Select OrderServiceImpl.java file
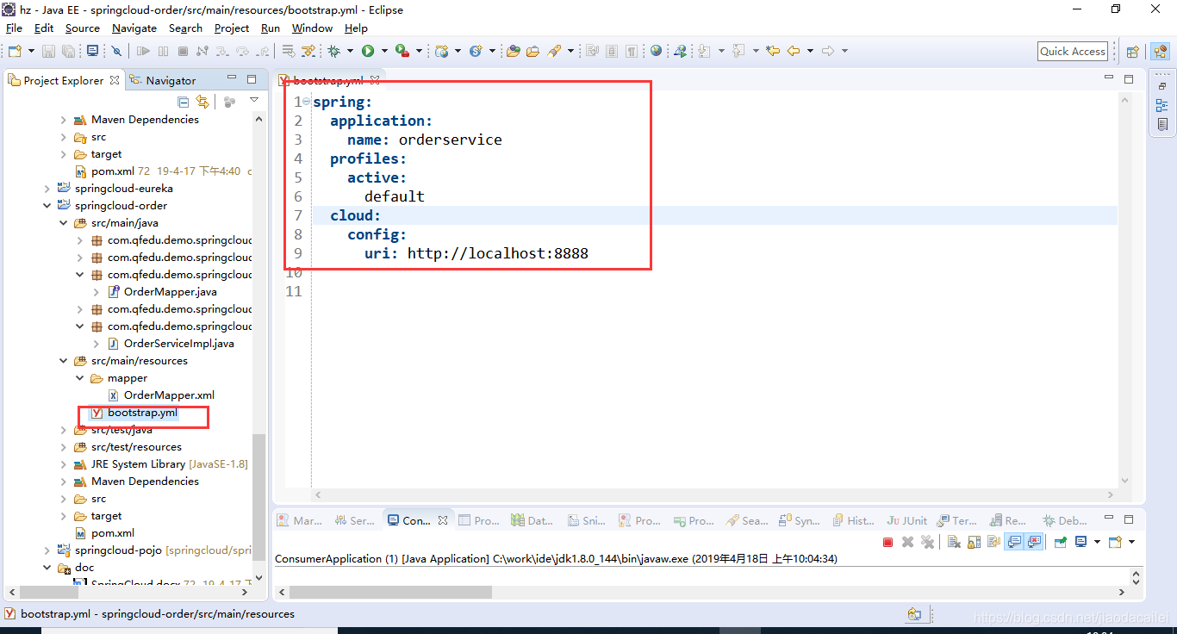1177x634 pixels. [x=171, y=344]
